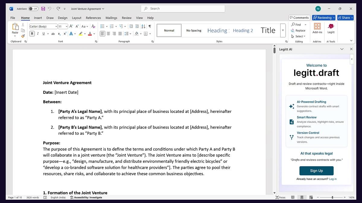Screen dimensions: 362x203
Task: Toggle Italic formatting
Action: point(38,34)
